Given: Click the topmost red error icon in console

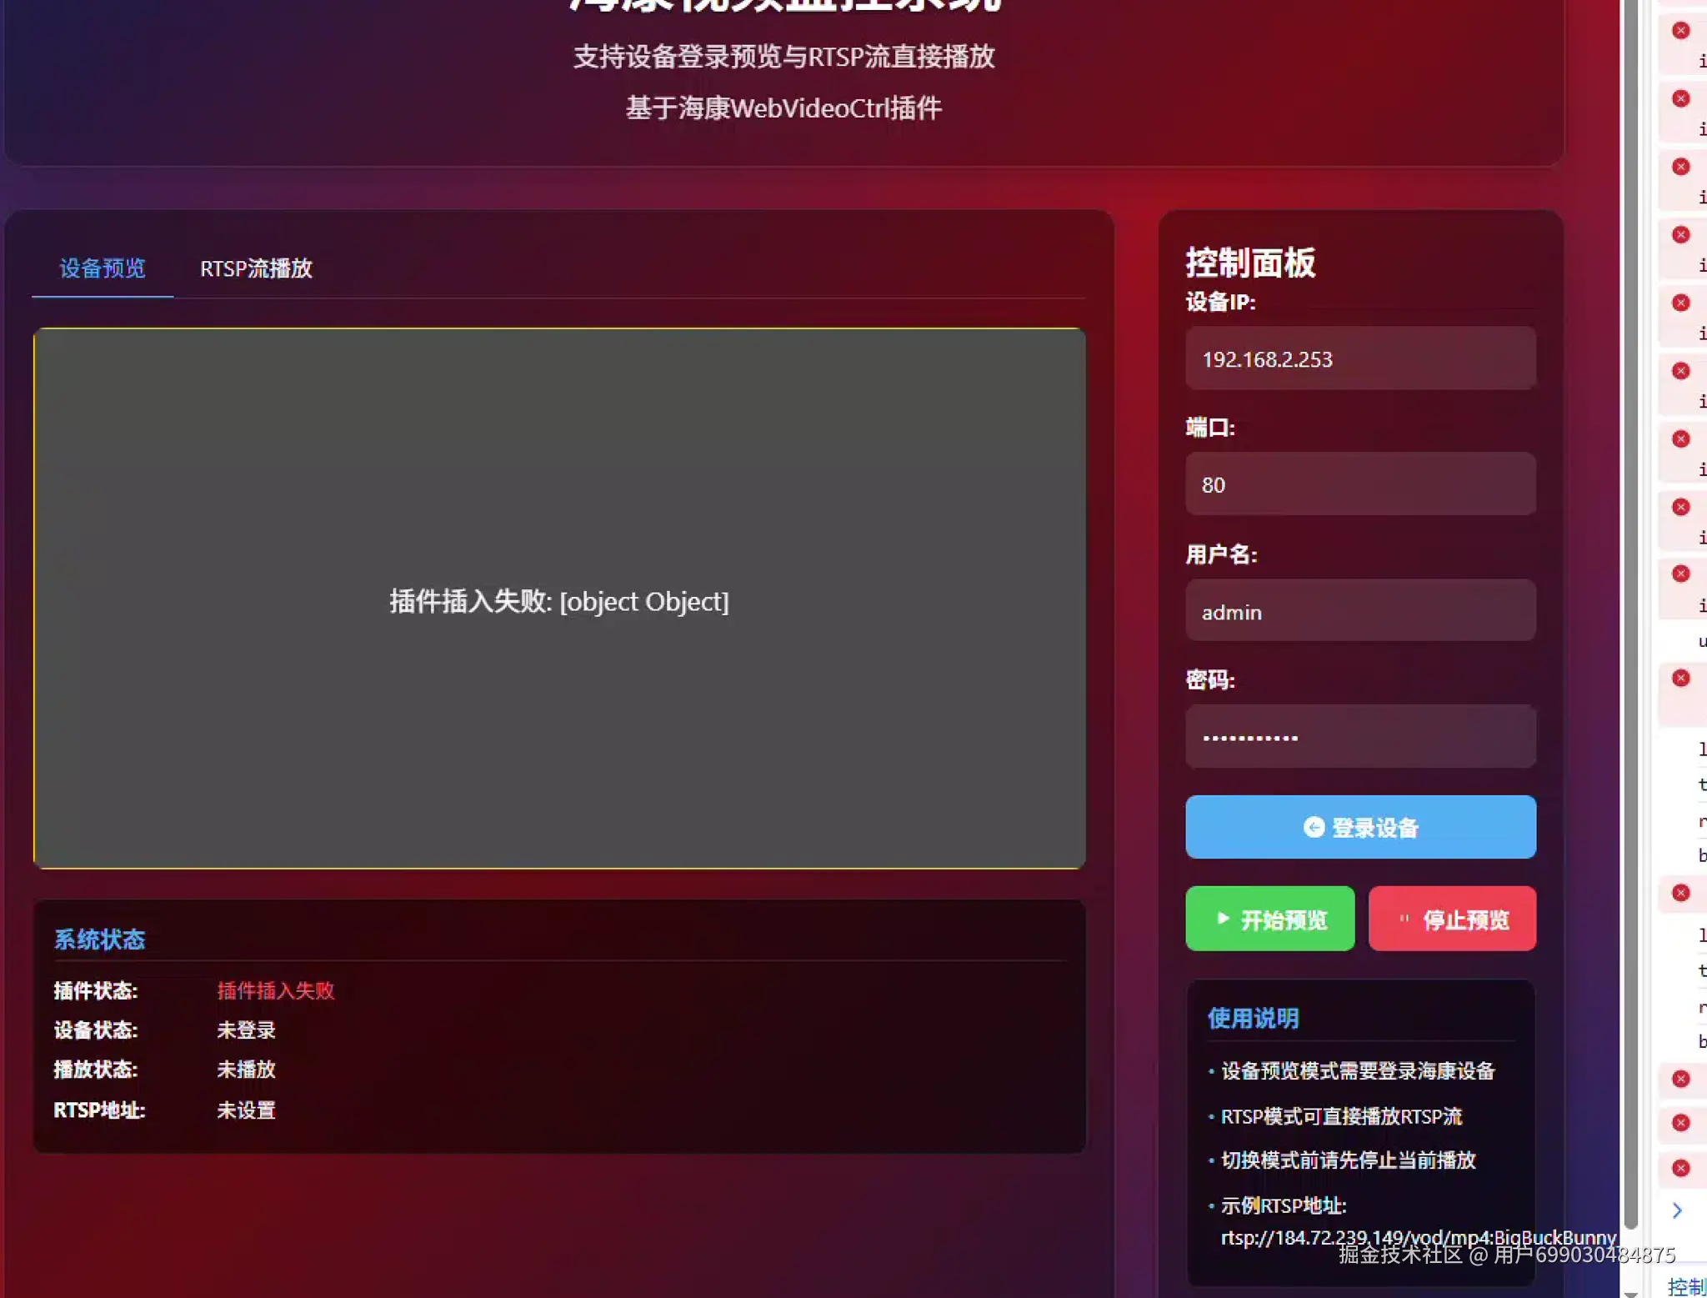Looking at the screenshot, I should pyautogui.click(x=1680, y=31).
